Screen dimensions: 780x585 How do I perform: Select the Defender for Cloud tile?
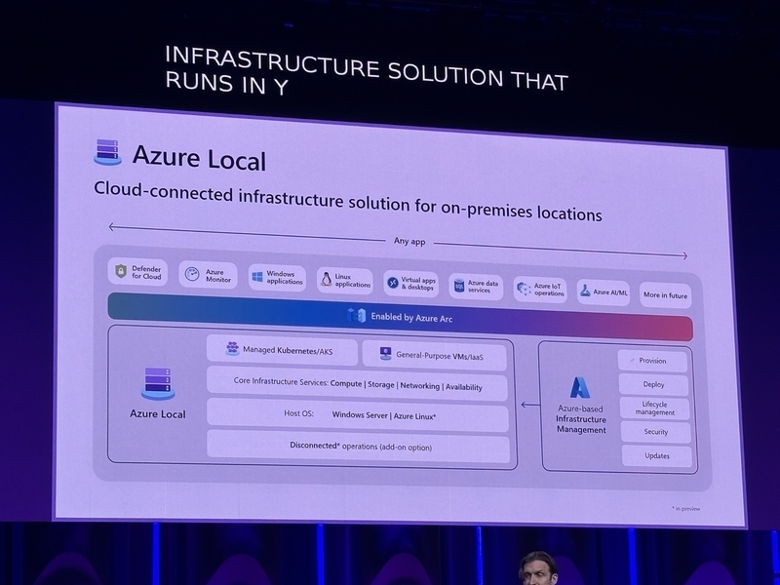pyautogui.click(x=137, y=272)
